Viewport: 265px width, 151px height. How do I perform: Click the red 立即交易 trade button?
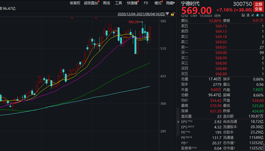click(x=258, y=7)
